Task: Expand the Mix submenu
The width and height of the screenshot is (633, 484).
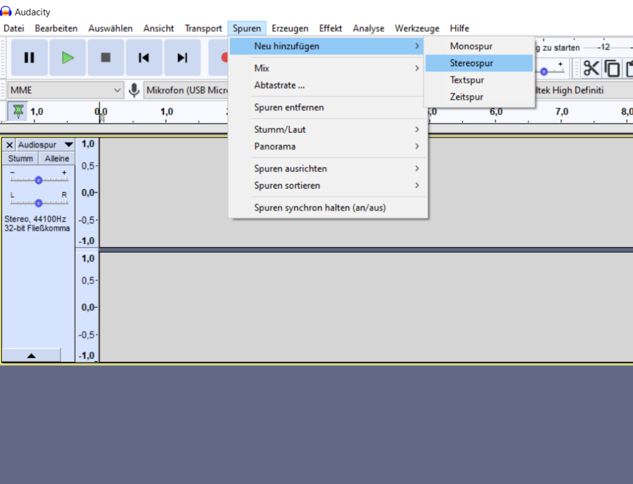Action: pos(328,68)
